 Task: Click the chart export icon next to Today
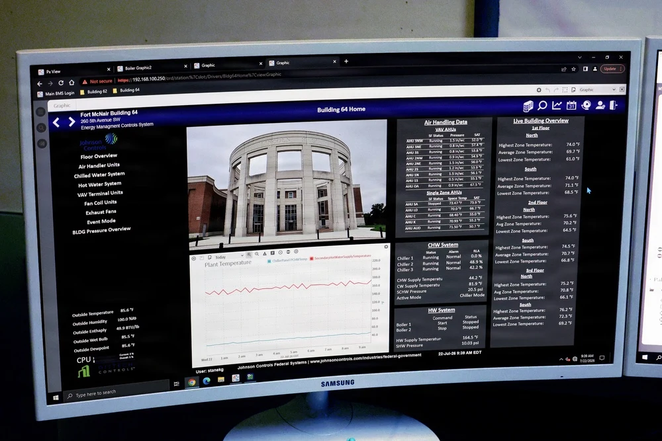(x=210, y=257)
